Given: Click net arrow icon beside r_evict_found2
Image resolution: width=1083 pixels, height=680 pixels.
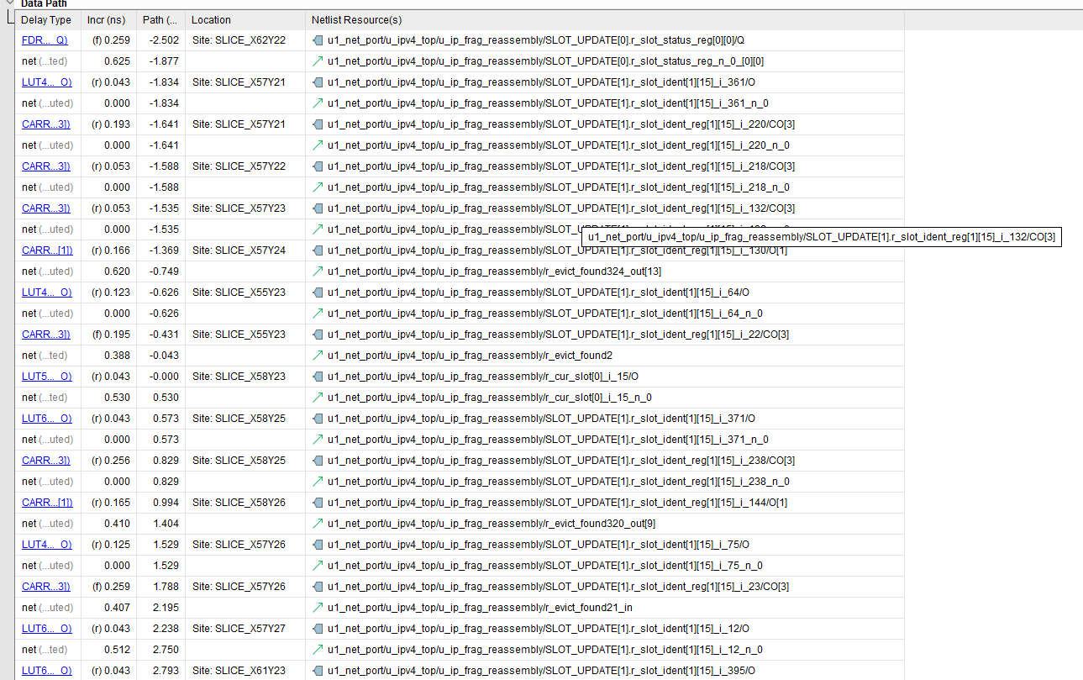Looking at the screenshot, I should point(317,356).
